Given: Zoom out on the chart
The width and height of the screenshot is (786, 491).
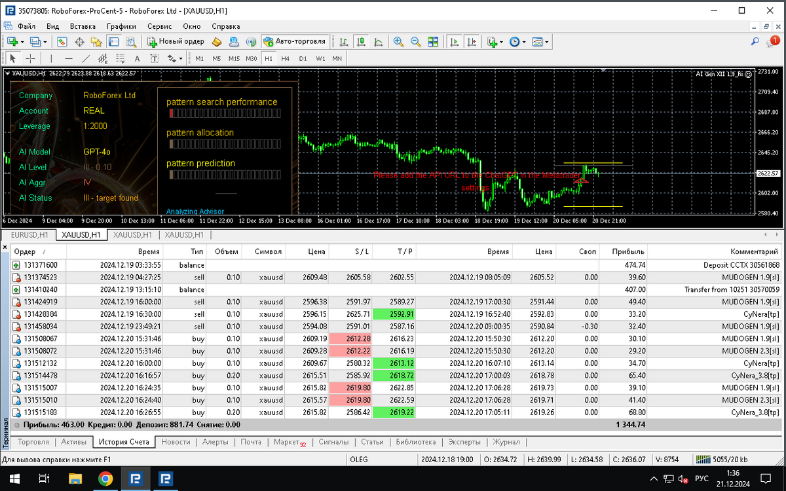Looking at the screenshot, I should coord(415,41).
